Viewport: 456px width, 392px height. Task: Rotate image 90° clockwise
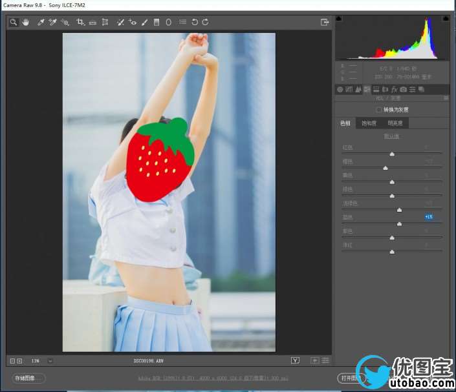click(205, 22)
